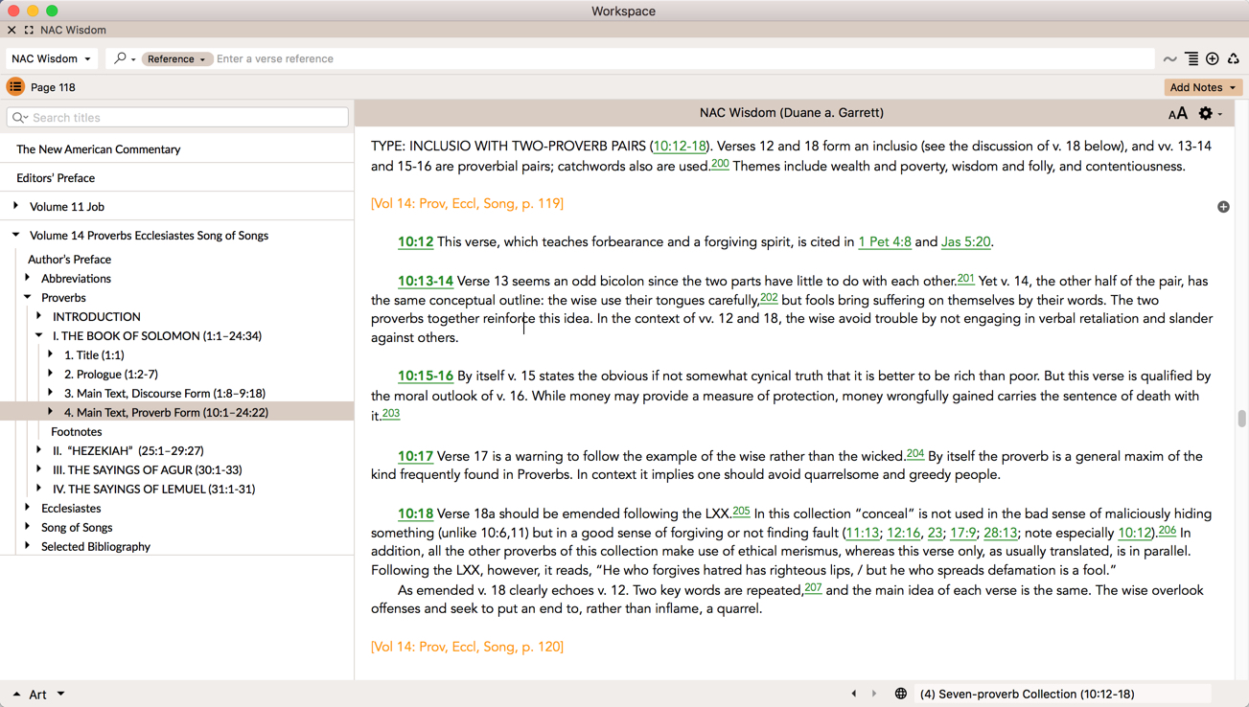Open the gear settings menu in pane

[x=1208, y=114]
